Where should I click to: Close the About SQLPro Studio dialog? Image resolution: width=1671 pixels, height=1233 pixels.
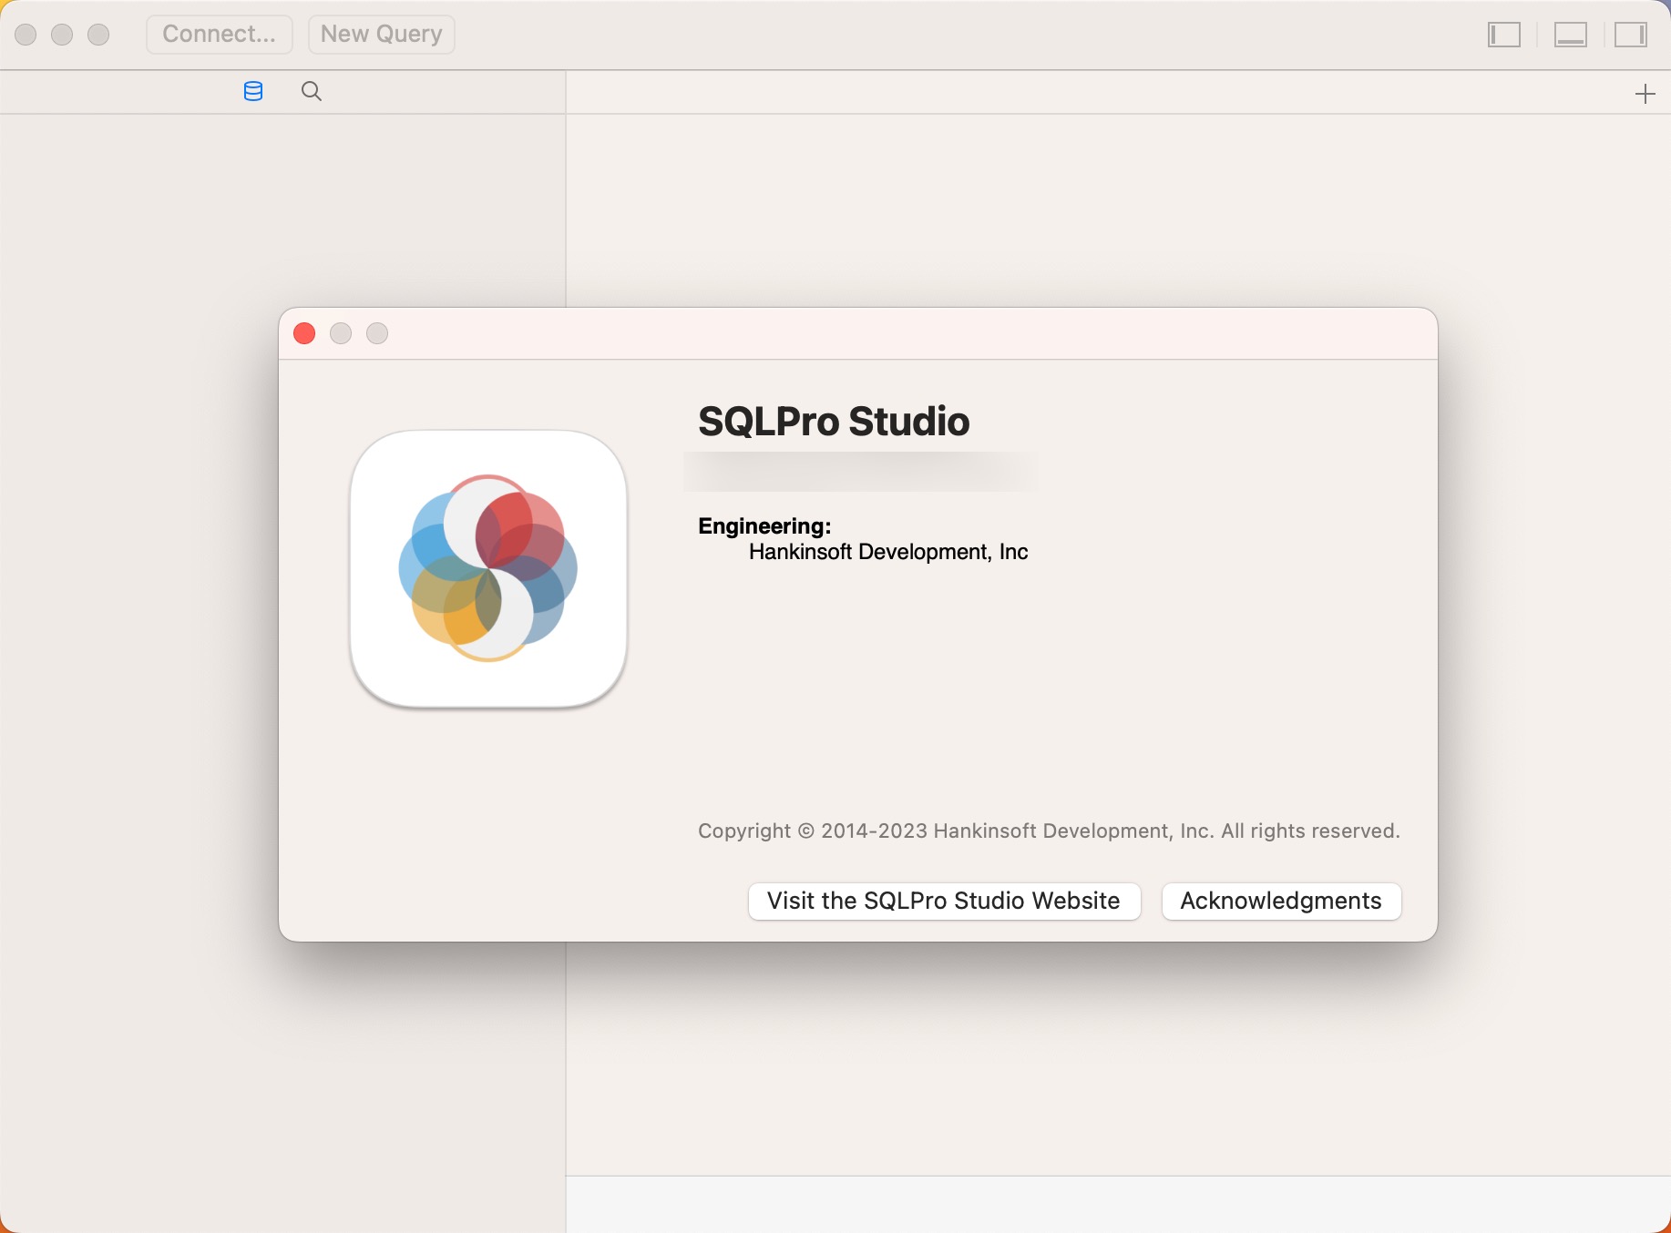304,333
